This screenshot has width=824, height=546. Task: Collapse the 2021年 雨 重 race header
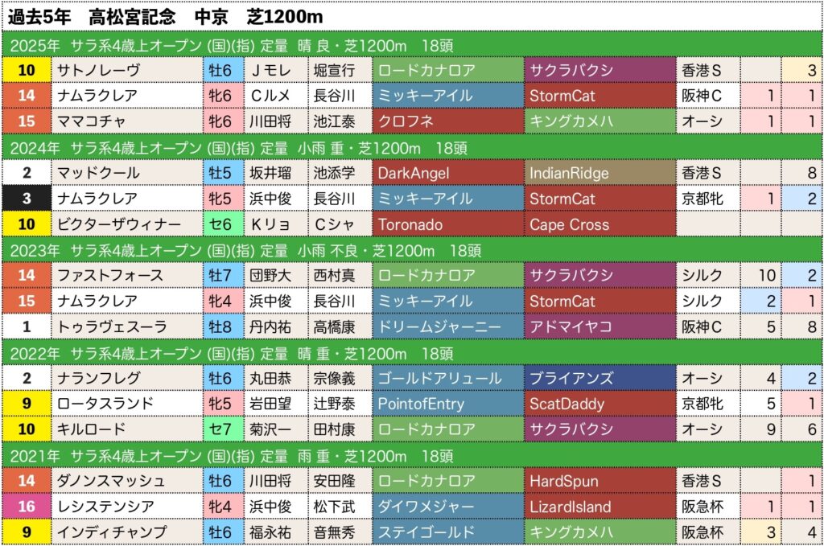[411, 457]
